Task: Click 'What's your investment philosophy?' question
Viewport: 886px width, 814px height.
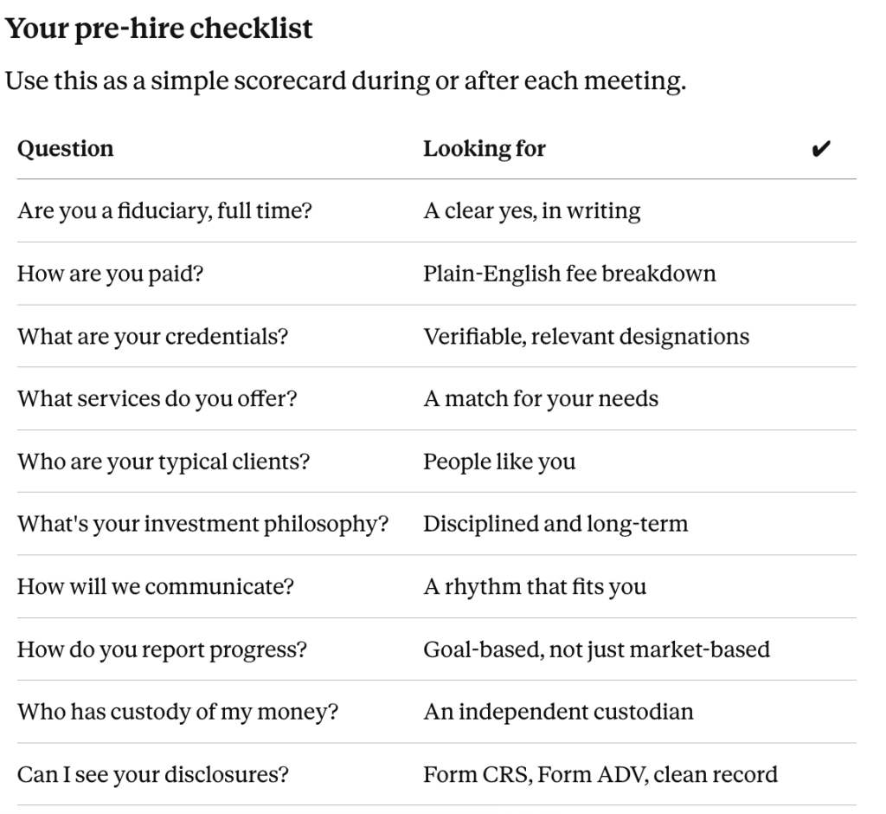Action: coord(202,525)
